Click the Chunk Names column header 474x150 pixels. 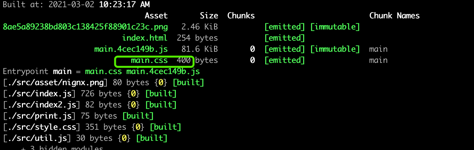394,16
